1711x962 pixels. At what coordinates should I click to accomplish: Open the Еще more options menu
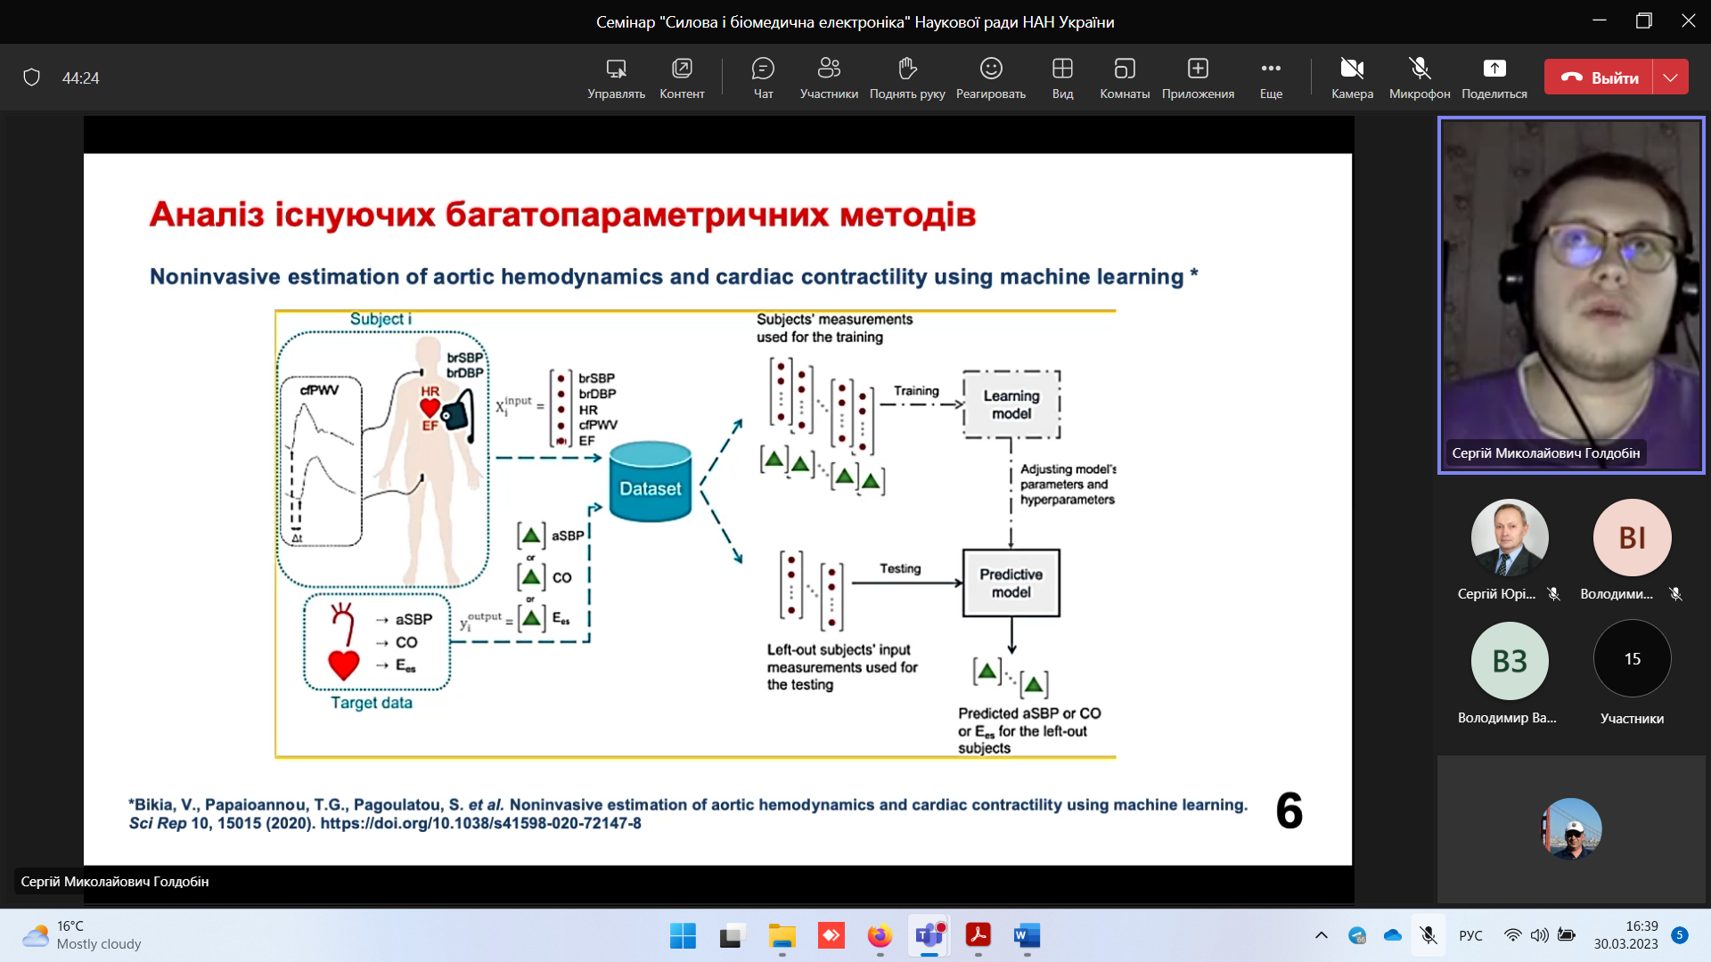pos(1271,77)
